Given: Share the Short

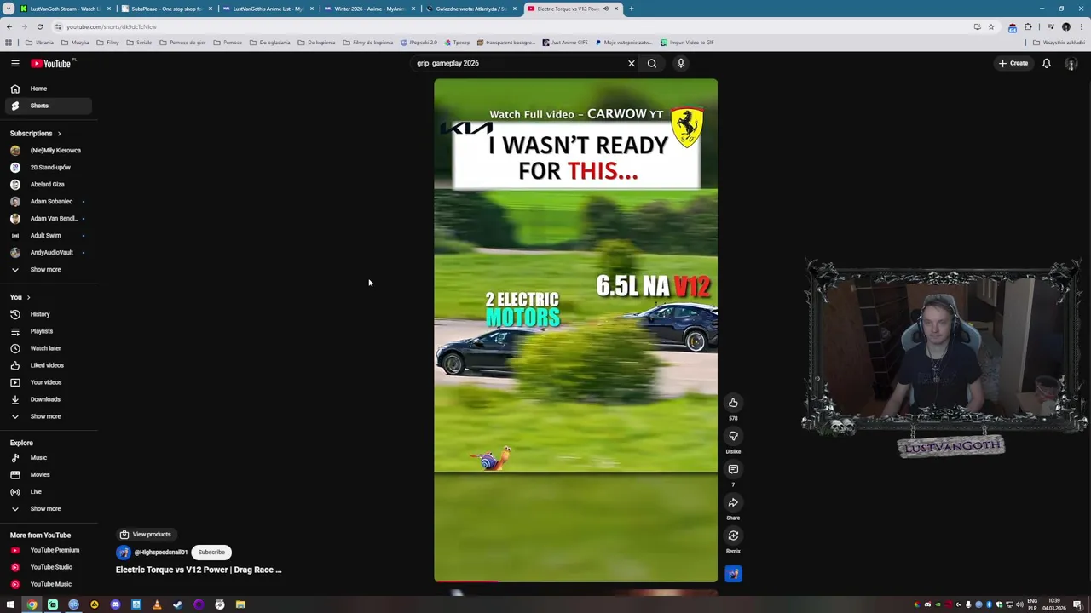Looking at the screenshot, I should coord(733,502).
